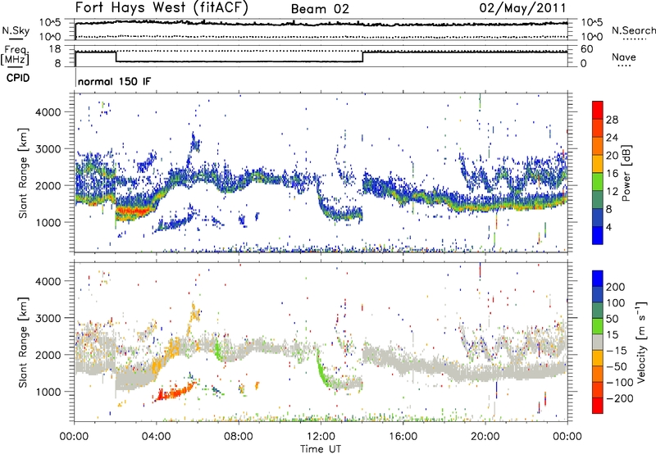Screen dimensions: 656x454
Task: Click the 'N.Sky' legend label
Action: 16,30
